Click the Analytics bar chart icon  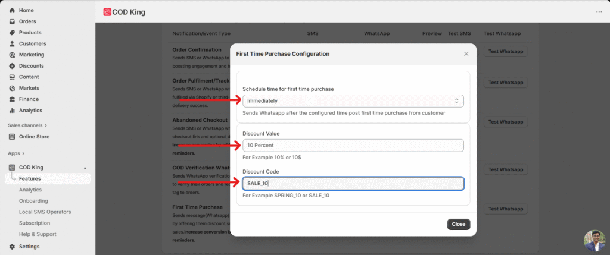12,111
